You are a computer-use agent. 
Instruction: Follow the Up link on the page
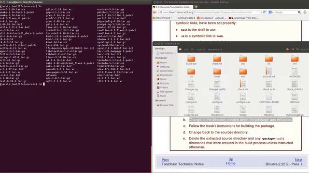click(x=231, y=159)
